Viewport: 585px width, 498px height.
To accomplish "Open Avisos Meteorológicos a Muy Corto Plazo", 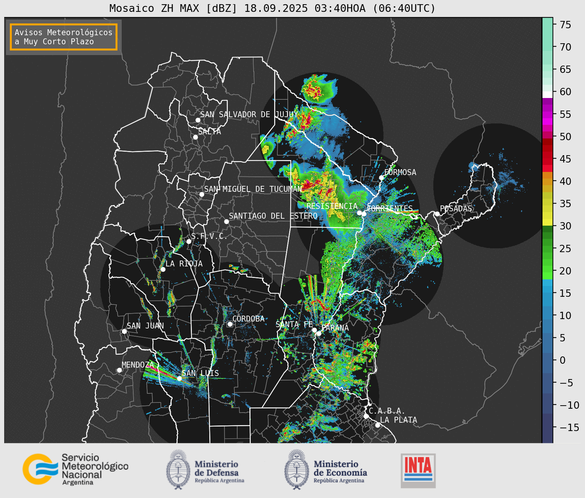I will [63, 37].
